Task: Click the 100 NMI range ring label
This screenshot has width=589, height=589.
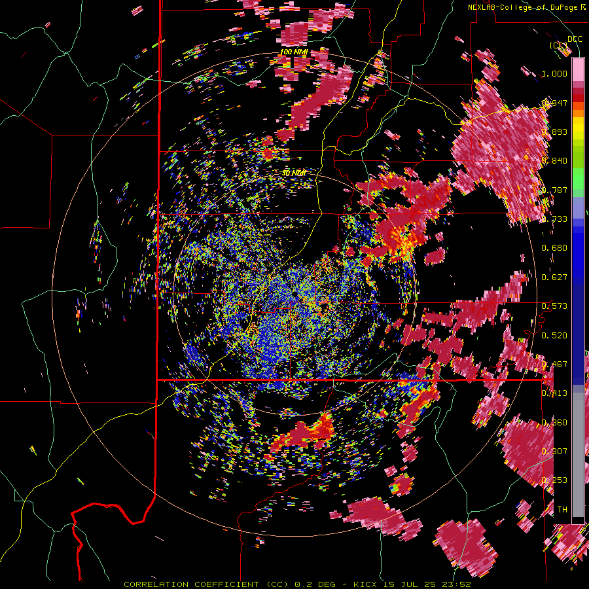Action: pyautogui.click(x=294, y=52)
